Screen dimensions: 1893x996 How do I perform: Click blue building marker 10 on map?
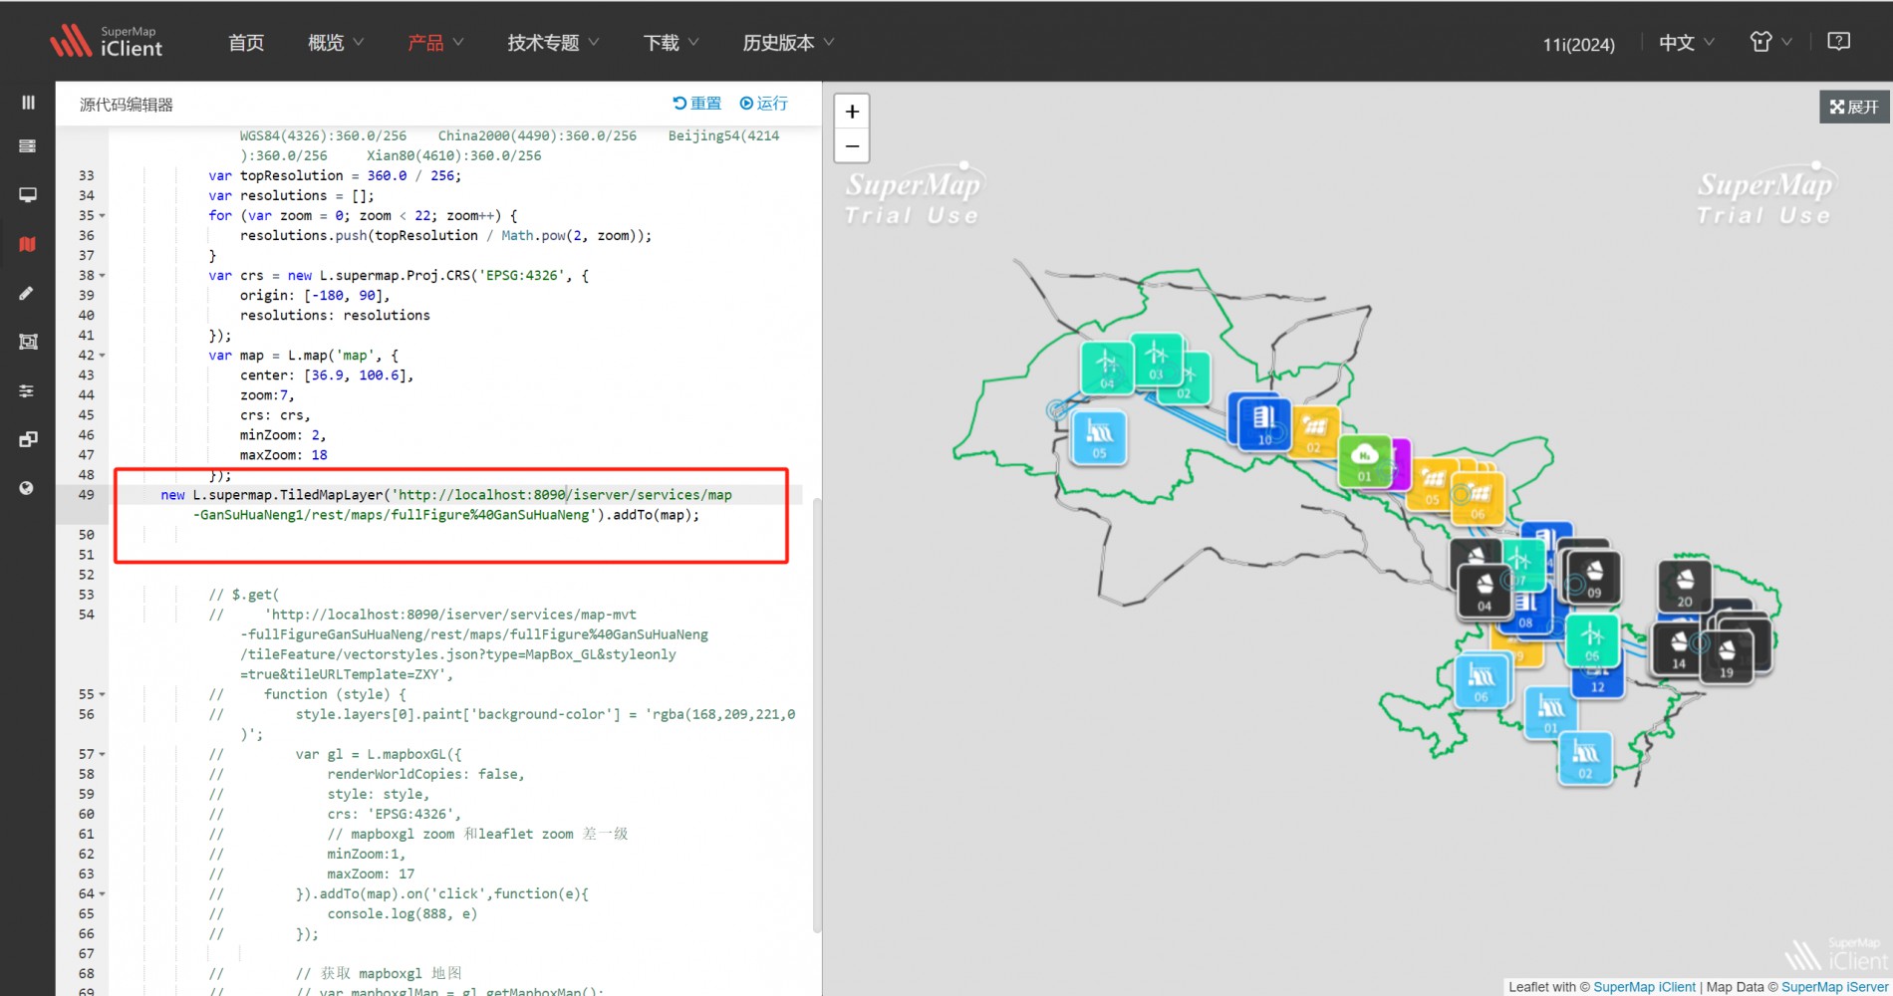[1263, 422]
